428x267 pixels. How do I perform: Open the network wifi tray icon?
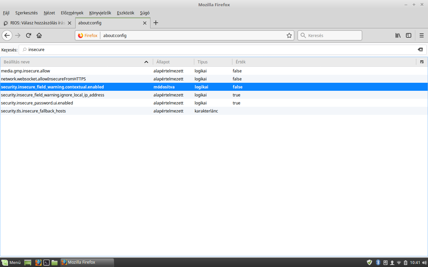coord(399,262)
